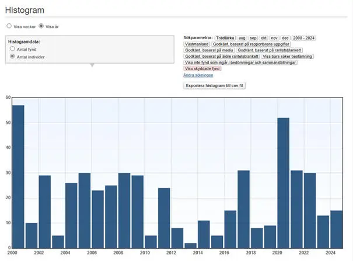Click the 'Trädlärka' search parameter tag

[x=224, y=37]
